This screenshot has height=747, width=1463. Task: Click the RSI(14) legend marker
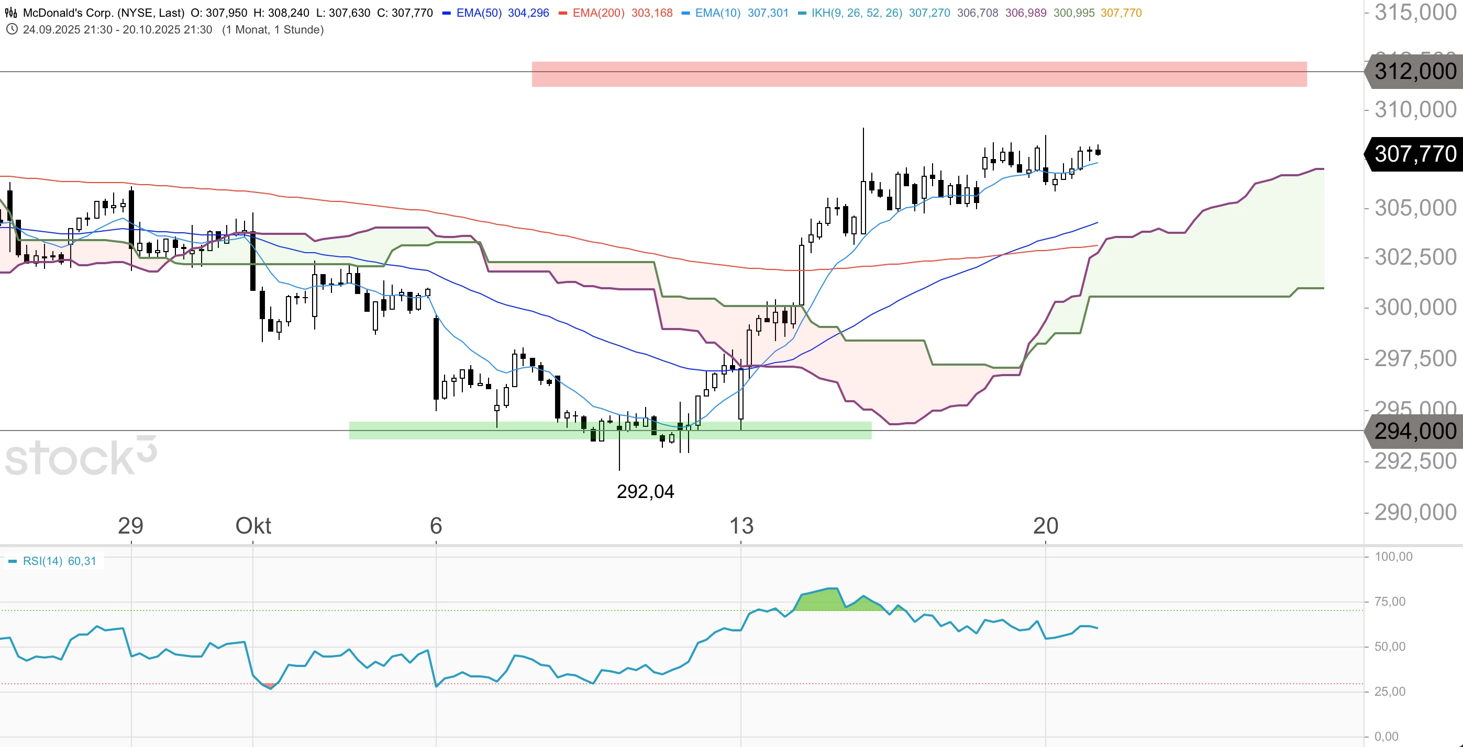click(13, 561)
